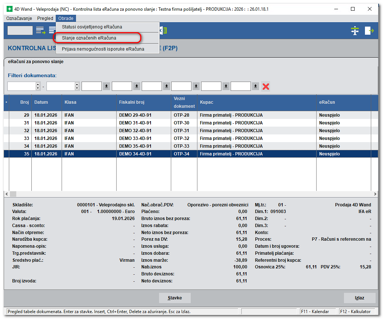Click the horizontal scrollbar right arrow
The width and height of the screenshot is (383, 319).
(375, 194)
